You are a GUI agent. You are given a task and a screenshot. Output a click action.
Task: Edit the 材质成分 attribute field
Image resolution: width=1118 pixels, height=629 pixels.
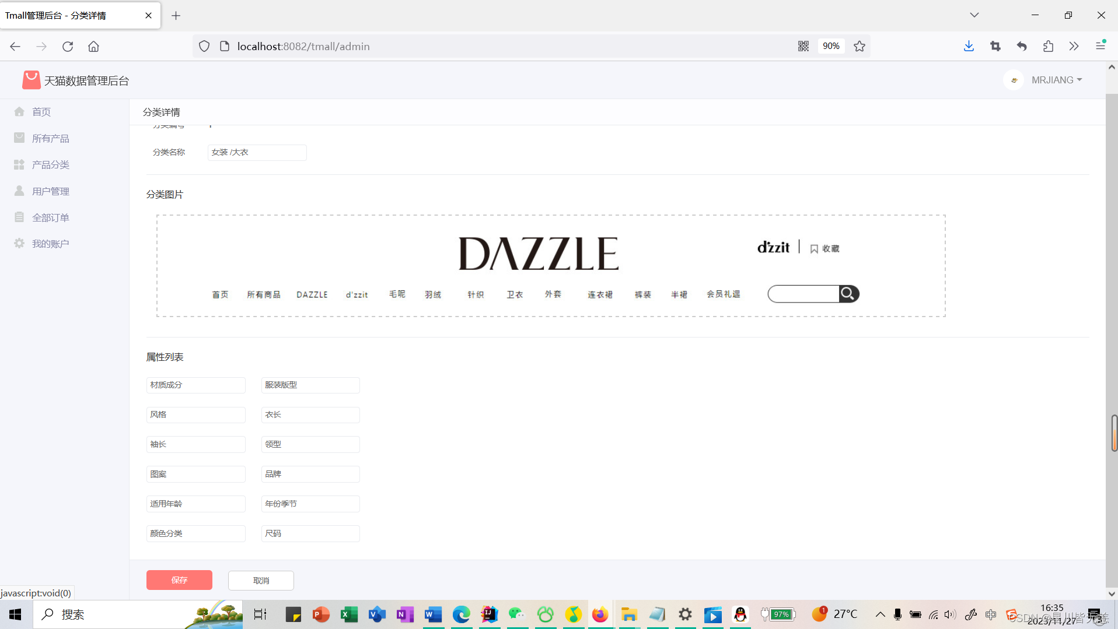pos(195,385)
